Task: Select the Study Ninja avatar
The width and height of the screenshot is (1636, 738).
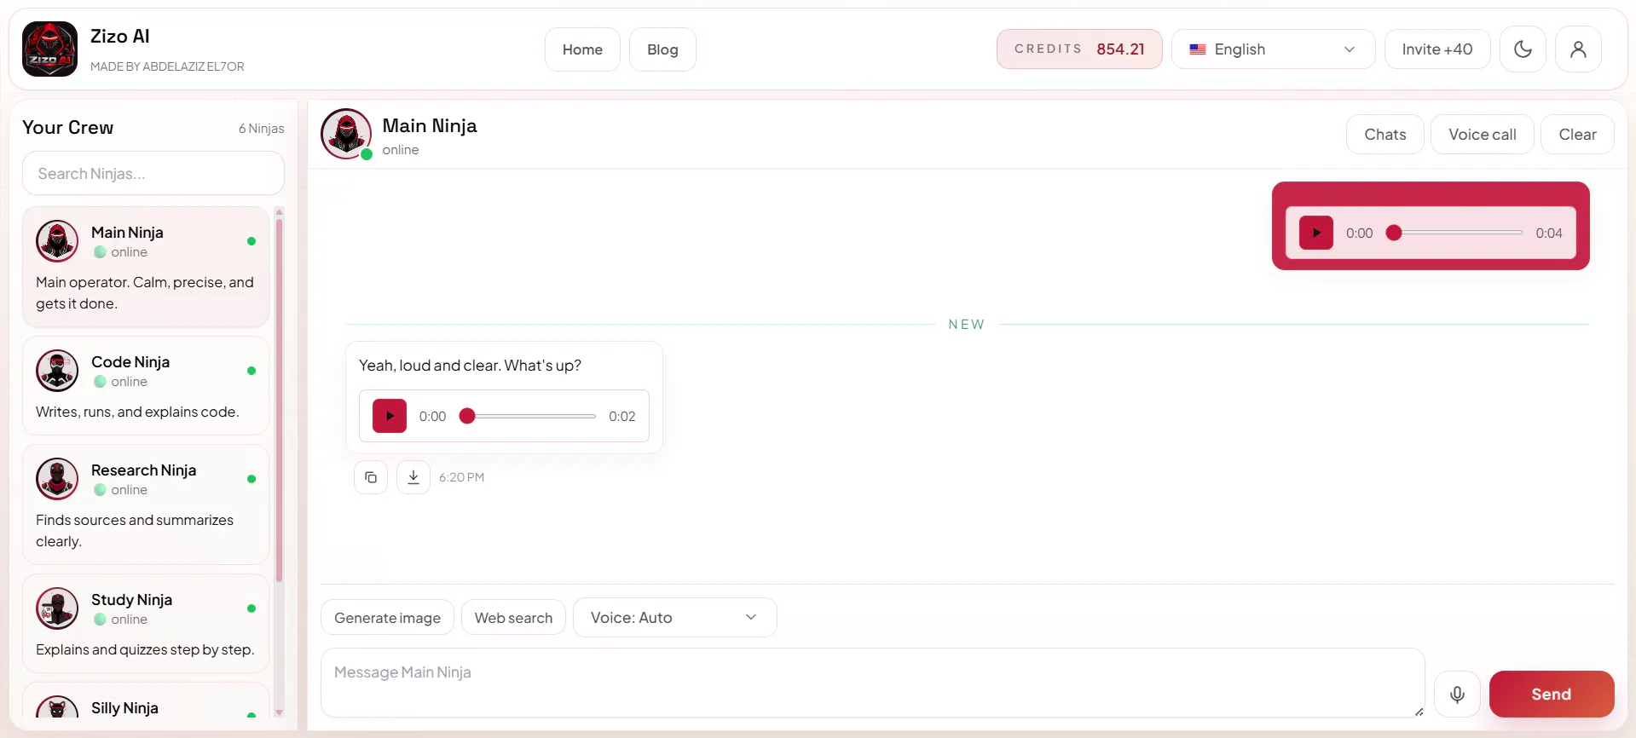Action: coord(57,608)
